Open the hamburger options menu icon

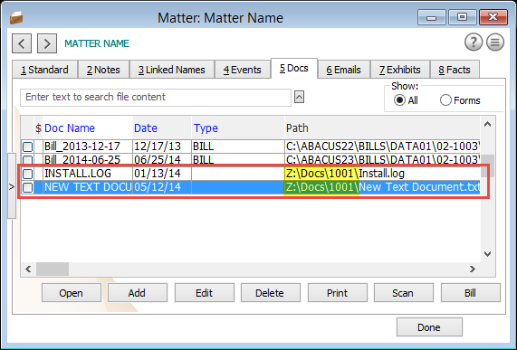[x=495, y=43]
